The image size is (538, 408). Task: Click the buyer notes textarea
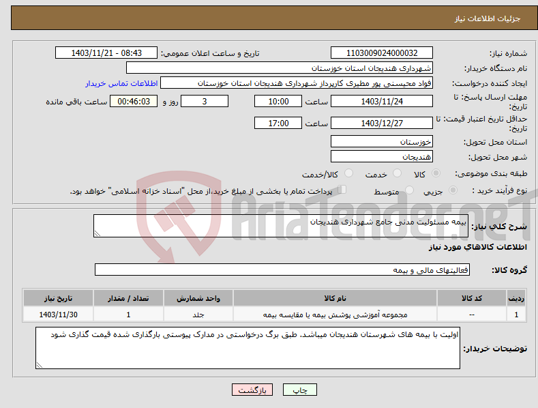click(x=248, y=348)
